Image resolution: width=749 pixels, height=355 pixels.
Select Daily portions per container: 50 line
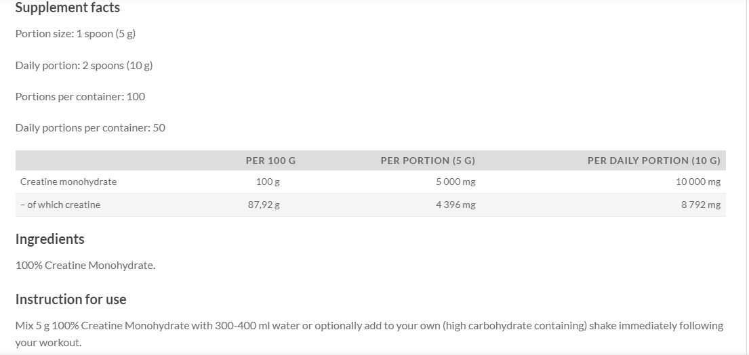tap(90, 128)
